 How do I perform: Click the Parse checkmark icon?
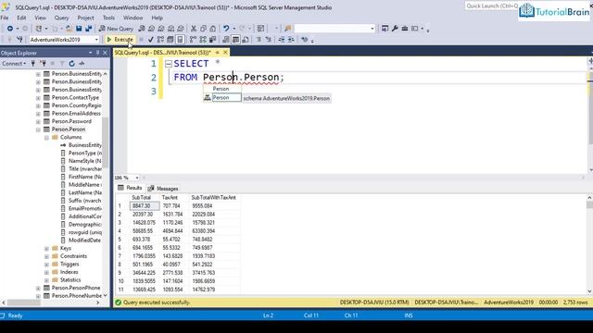coord(151,39)
